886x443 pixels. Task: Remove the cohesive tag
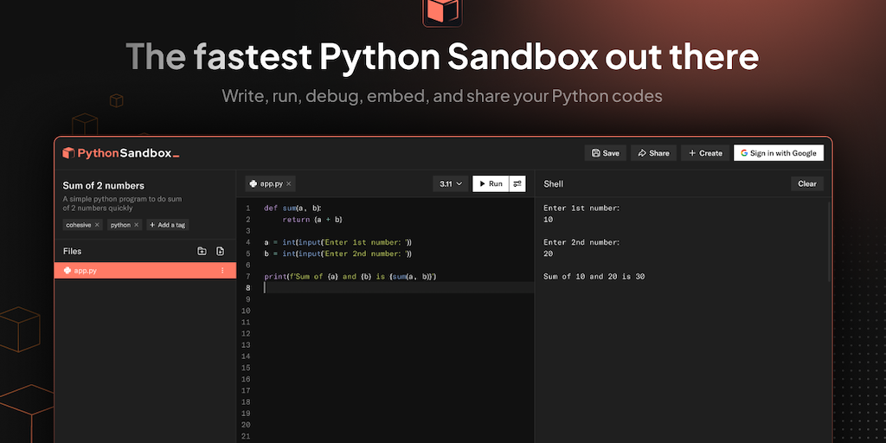97,225
